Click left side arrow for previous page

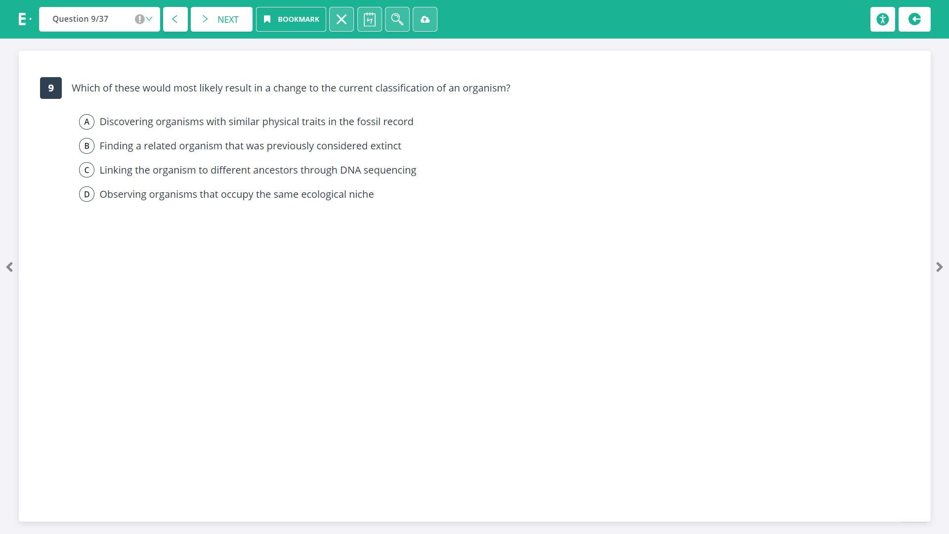9,267
